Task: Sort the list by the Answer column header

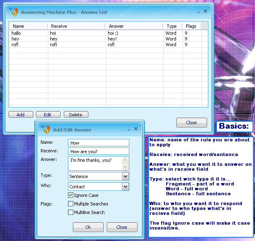Action: [x=134, y=26]
